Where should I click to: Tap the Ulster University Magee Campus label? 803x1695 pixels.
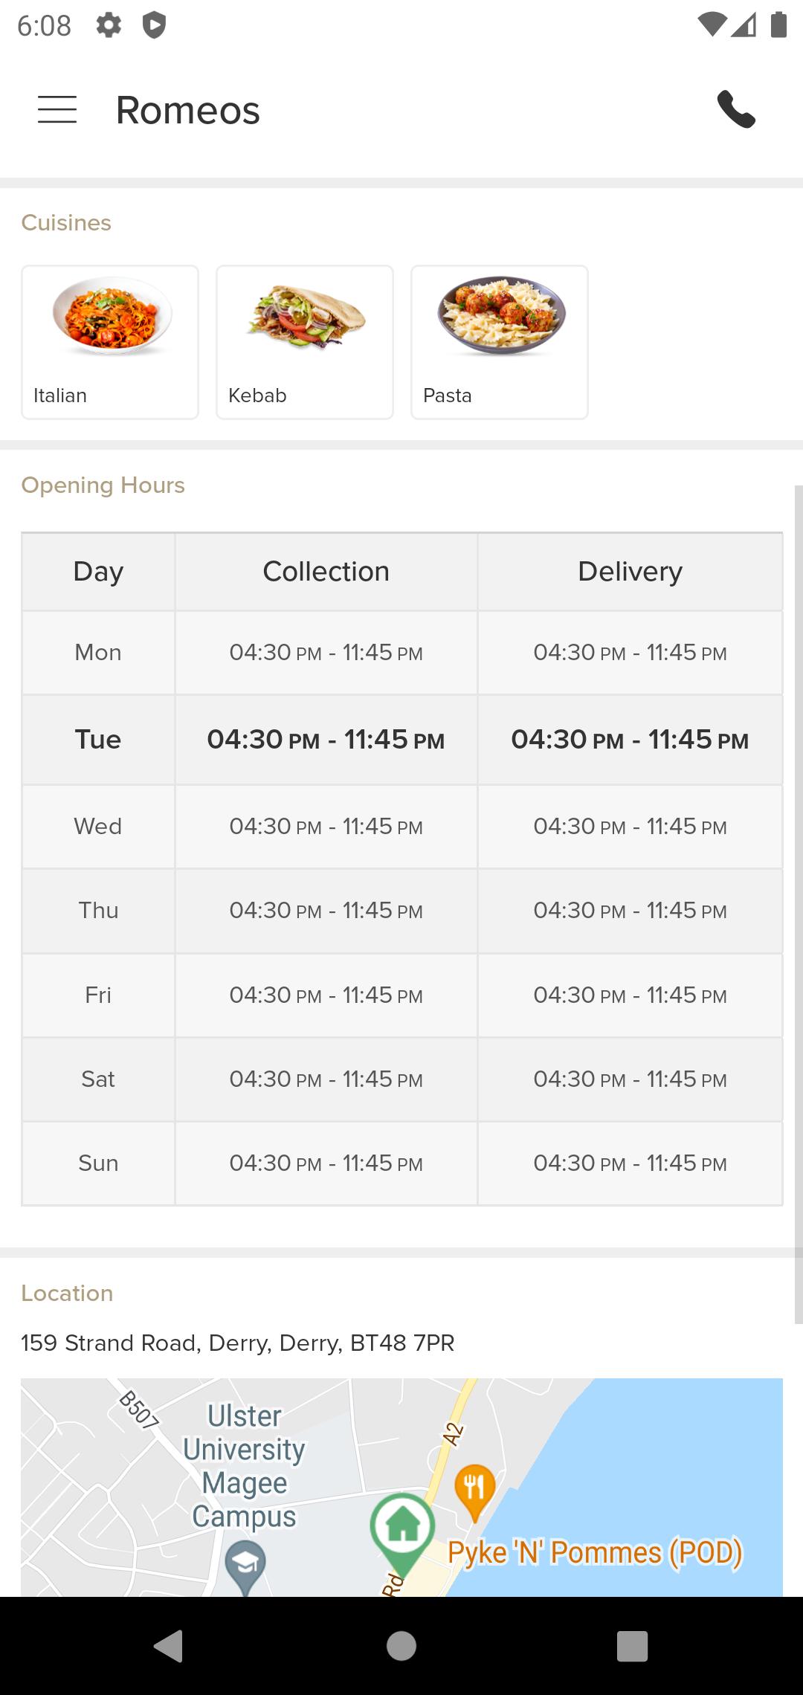click(x=244, y=1466)
